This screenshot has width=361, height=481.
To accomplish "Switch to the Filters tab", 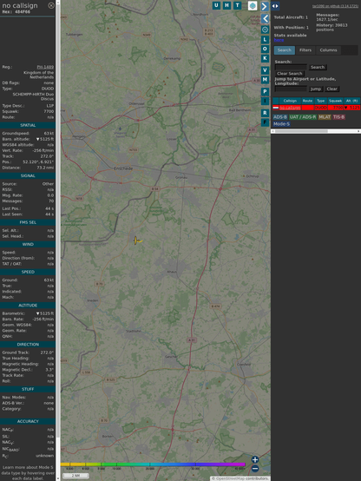I will [x=305, y=50].
